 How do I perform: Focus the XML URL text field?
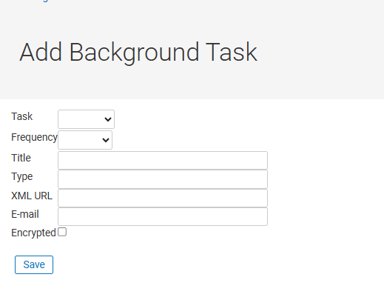tap(163, 198)
